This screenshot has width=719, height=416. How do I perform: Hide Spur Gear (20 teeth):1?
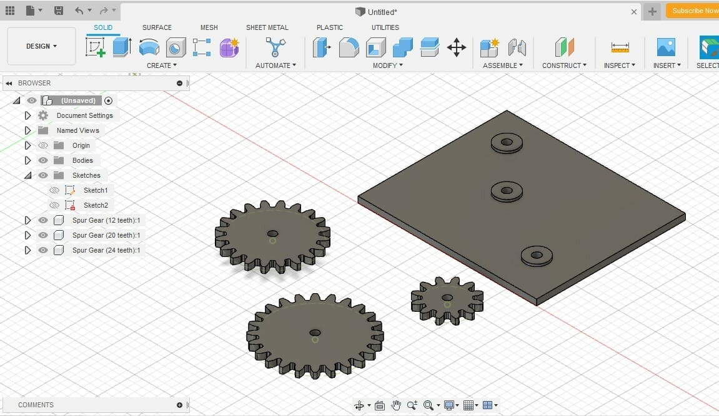tap(43, 235)
